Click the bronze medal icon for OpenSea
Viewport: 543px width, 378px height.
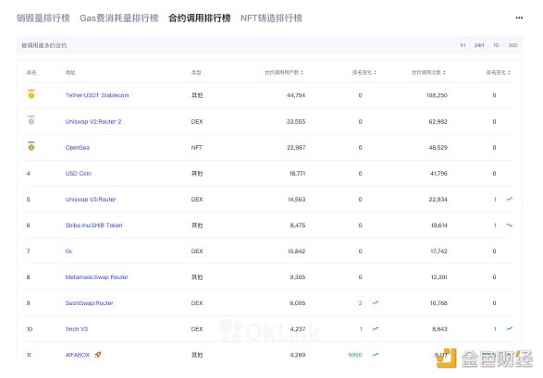point(31,146)
